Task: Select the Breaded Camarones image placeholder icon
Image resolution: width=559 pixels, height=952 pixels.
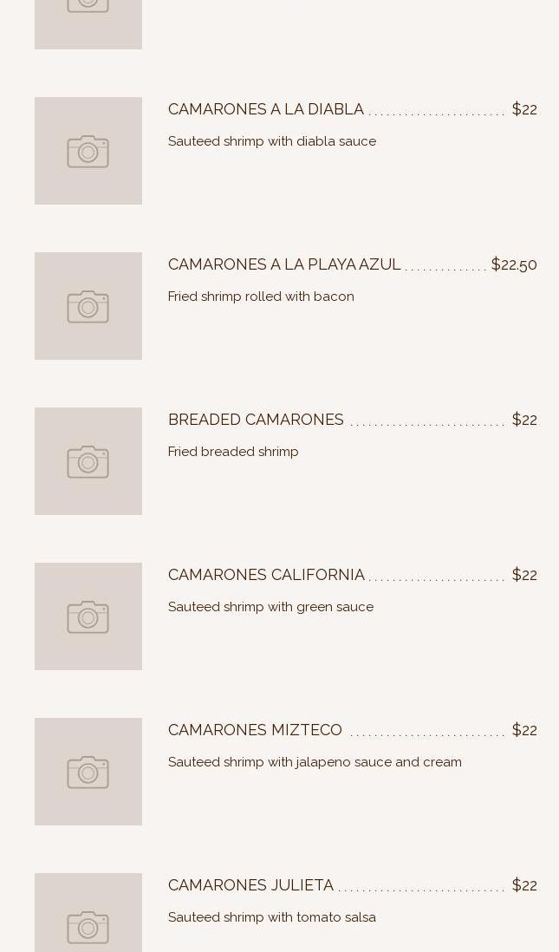Action: pyautogui.click(x=88, y=462)
